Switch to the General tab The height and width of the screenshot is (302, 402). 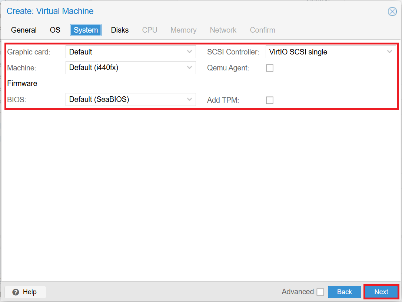click(24, 30)
